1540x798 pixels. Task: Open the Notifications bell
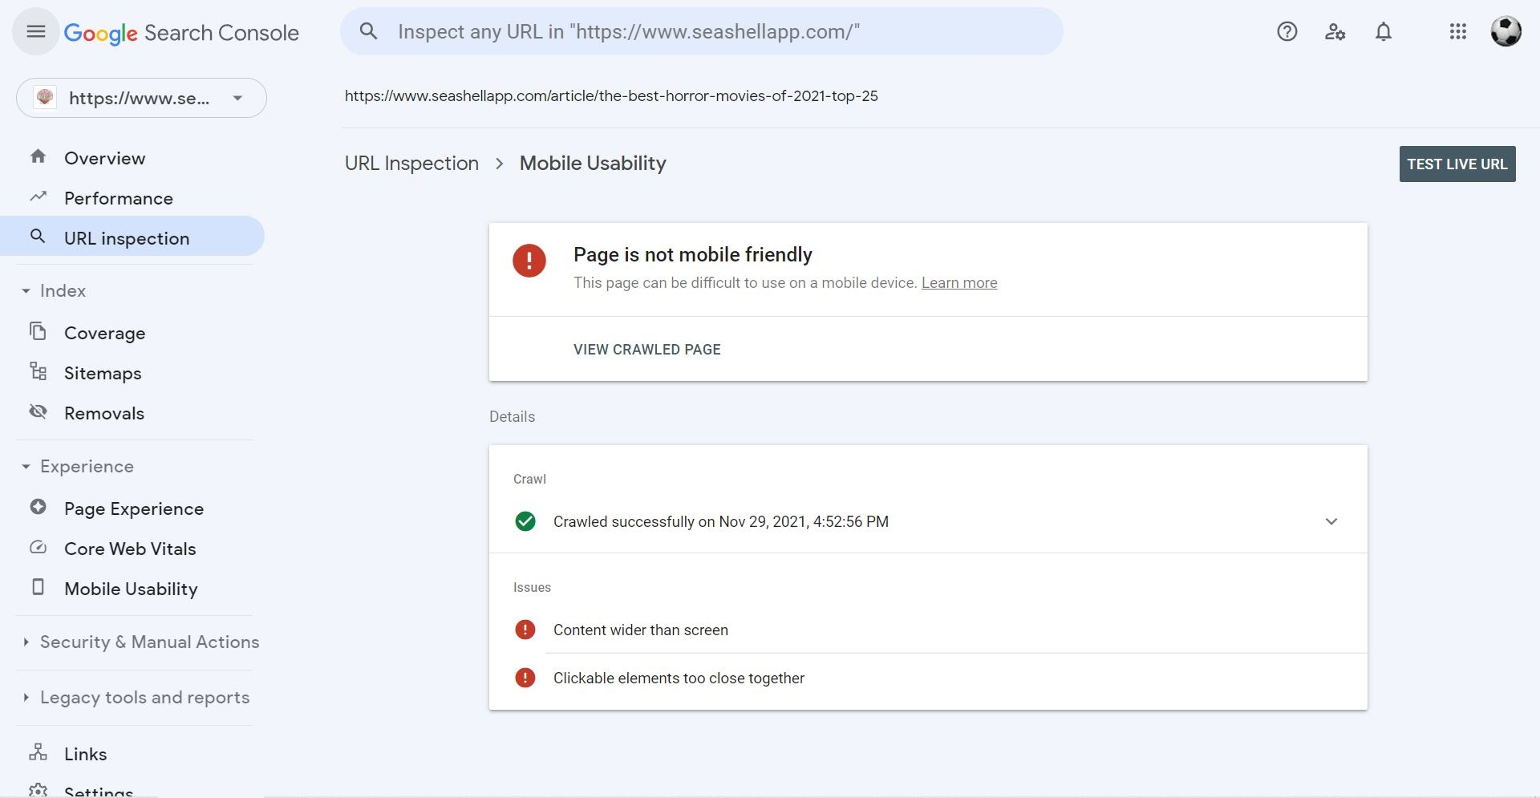point(1383,31)
